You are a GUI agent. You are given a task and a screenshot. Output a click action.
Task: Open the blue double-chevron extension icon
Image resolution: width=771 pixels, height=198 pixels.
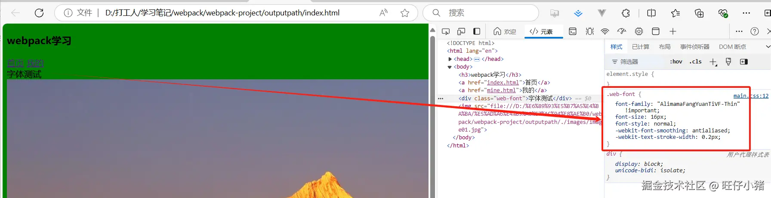coord(578,13)
